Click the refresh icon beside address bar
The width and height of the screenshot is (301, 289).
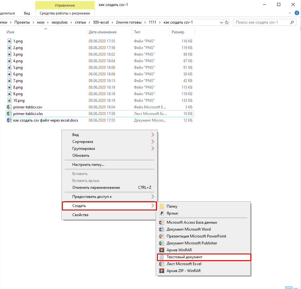[x=227, y=23]
